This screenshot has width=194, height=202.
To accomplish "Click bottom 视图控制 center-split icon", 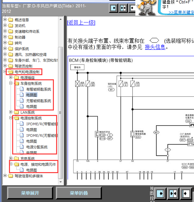I will click(173, 193).
